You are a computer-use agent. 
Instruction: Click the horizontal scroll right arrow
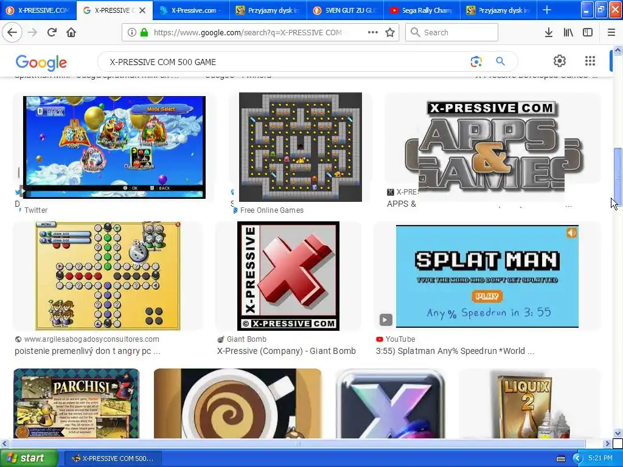[607, 443]
